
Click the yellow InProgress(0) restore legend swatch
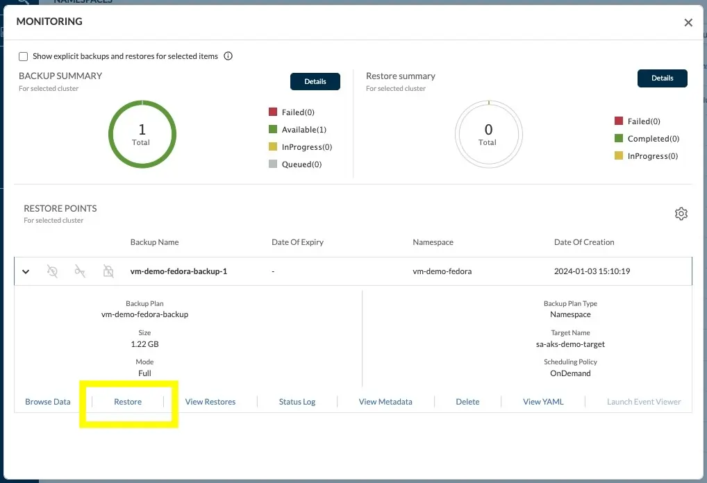(x=619, y=155)
